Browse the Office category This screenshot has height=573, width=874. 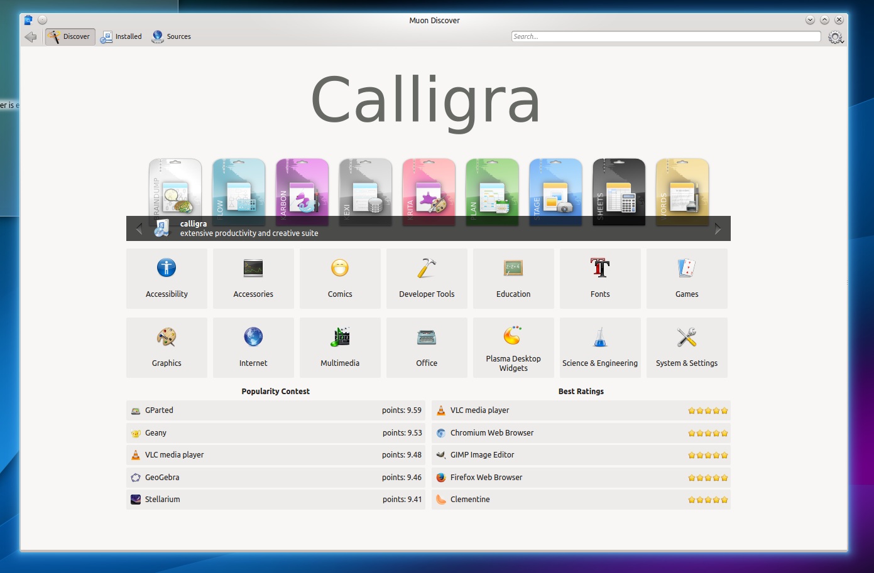427,348
